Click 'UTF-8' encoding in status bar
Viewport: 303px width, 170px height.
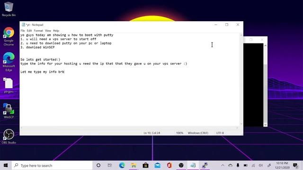click(220, 133)
